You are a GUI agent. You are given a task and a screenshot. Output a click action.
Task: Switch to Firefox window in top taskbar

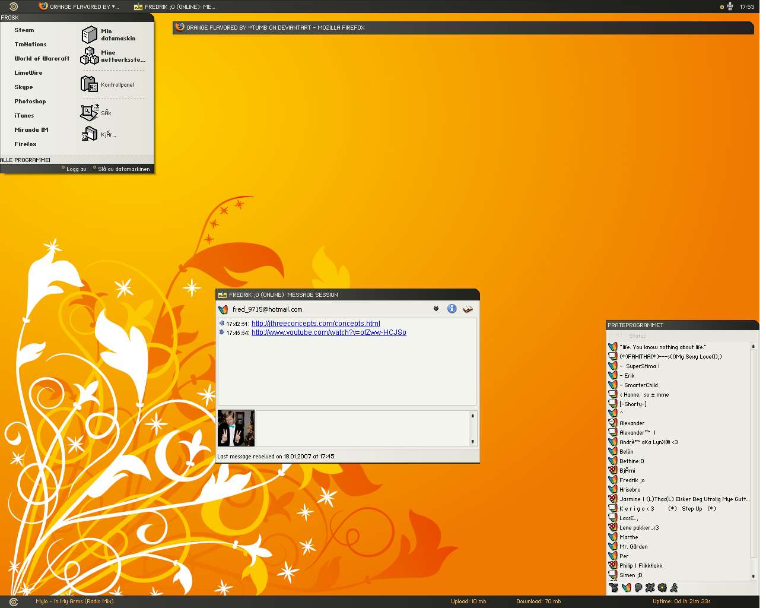(x=80, y=7)
